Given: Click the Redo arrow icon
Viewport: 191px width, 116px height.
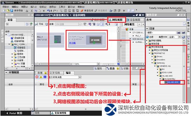Looking at the screenshot, I should (x=54, y=11).
